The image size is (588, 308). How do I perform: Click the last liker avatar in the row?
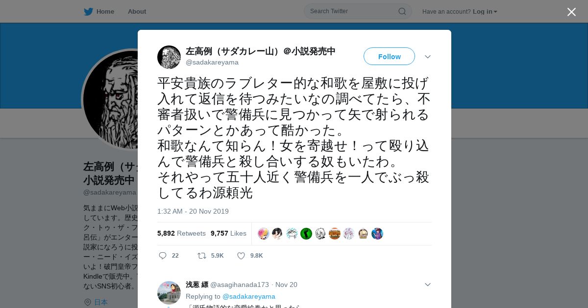tap(377, 234)
